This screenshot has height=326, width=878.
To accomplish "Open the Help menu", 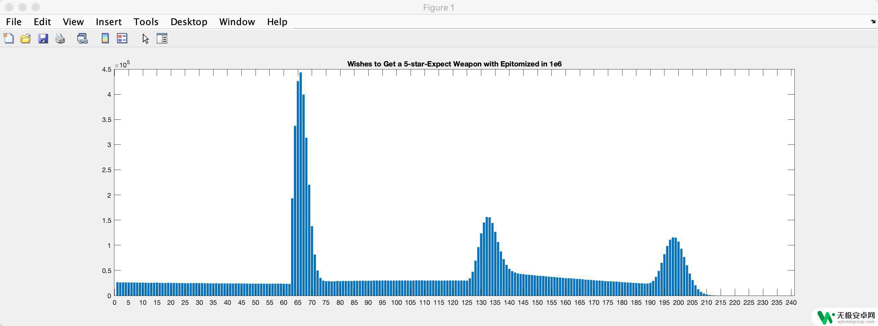I will click(277, 22).
